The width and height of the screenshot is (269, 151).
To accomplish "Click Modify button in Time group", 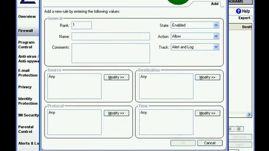I will coord(207,113).
